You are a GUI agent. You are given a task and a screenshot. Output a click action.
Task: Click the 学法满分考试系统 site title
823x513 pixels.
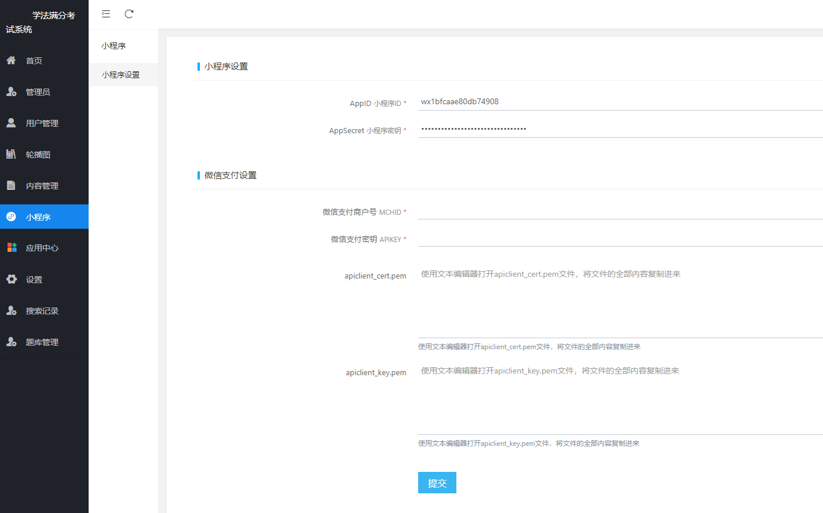41,22
